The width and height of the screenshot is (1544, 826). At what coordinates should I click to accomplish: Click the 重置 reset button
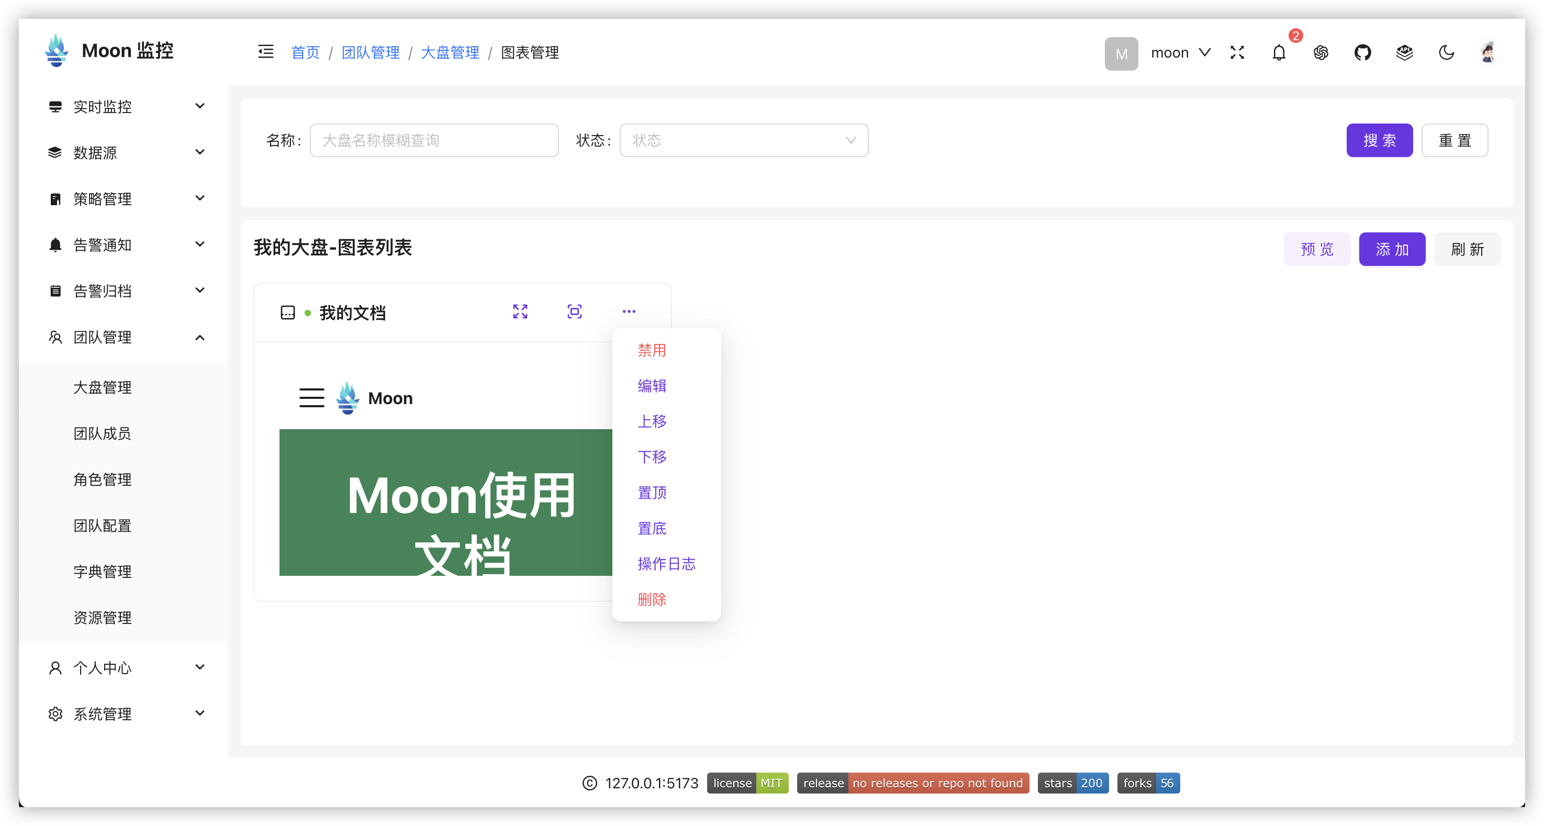pyautogui.click(x=1454, y=140)
